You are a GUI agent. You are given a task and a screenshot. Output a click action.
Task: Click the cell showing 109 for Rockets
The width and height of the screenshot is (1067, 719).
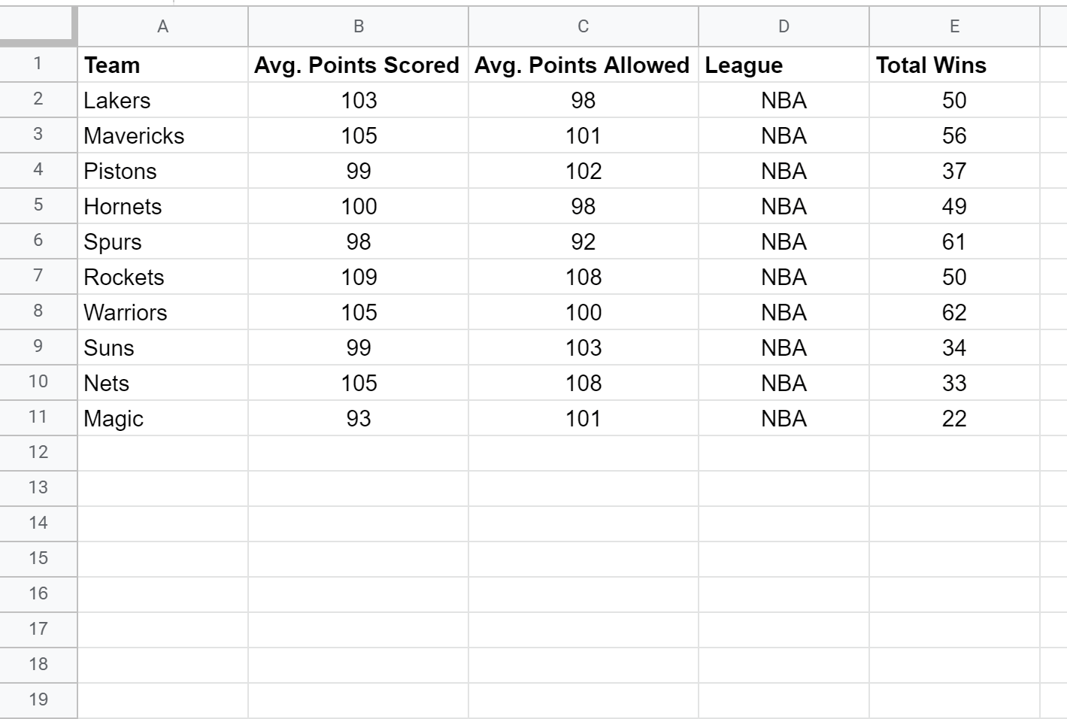point(358,277)
